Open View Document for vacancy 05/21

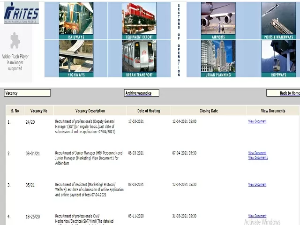click(x=257, y=184)
